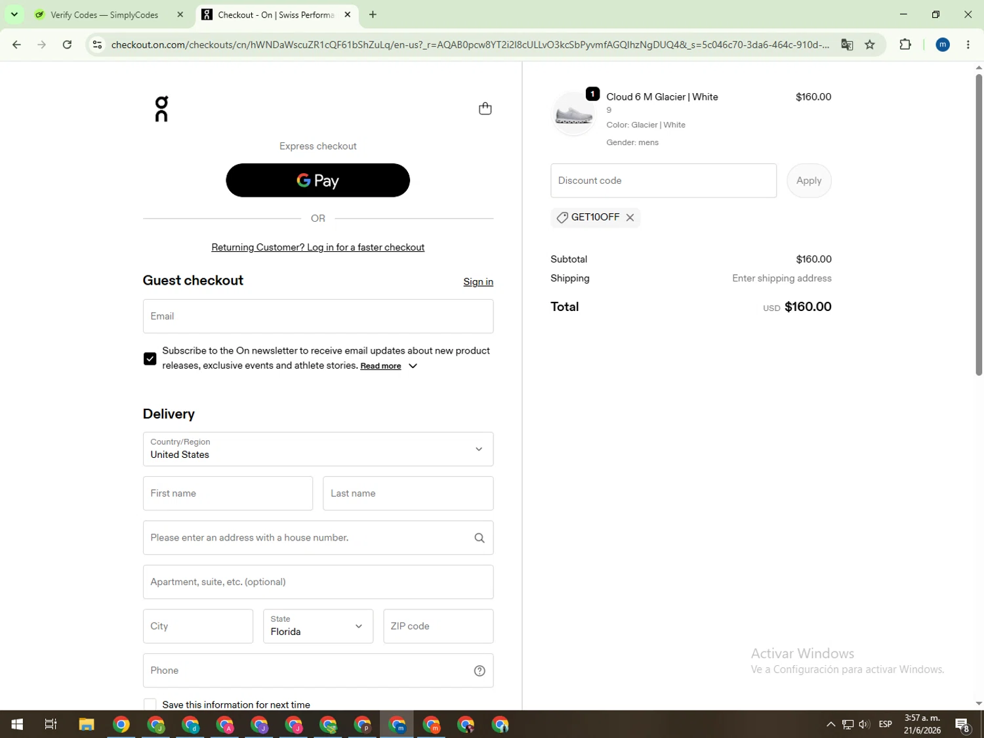Remove the GET10OFF discount code
The image size is (984, 738).
[630, 218]
